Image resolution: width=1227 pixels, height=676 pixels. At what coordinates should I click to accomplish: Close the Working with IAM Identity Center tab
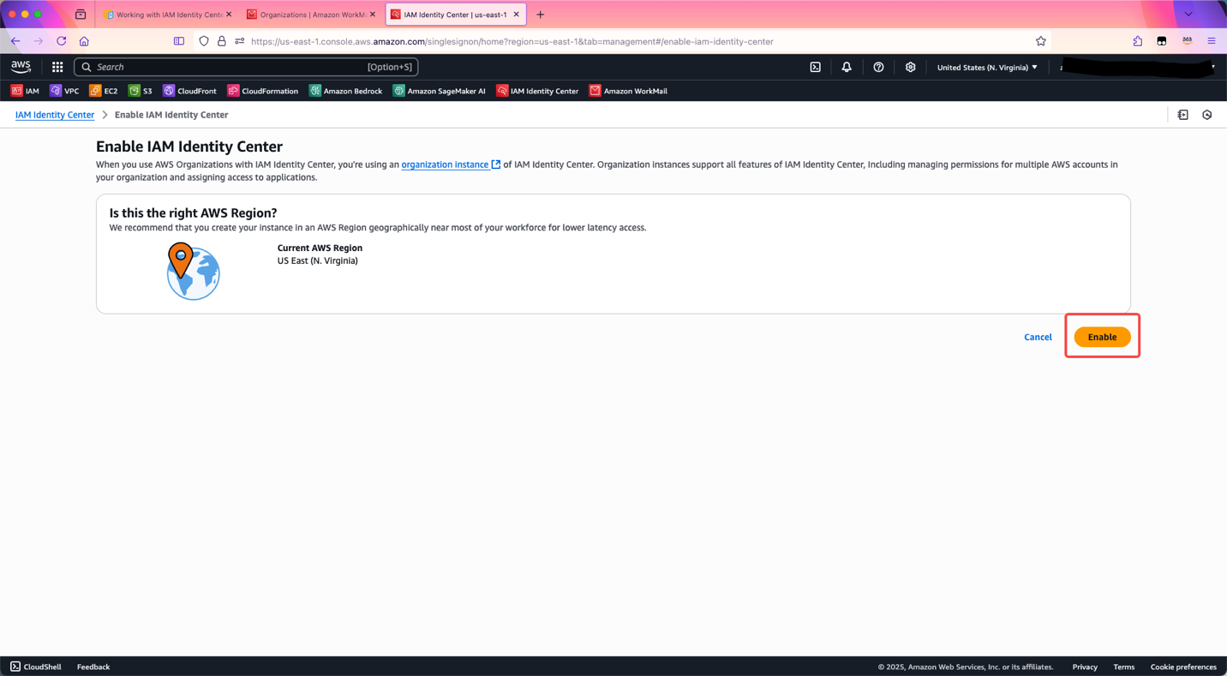coord(229,15)
